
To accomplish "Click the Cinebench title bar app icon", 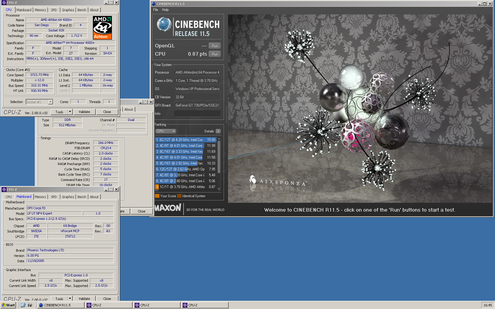I will coord(154,4).
